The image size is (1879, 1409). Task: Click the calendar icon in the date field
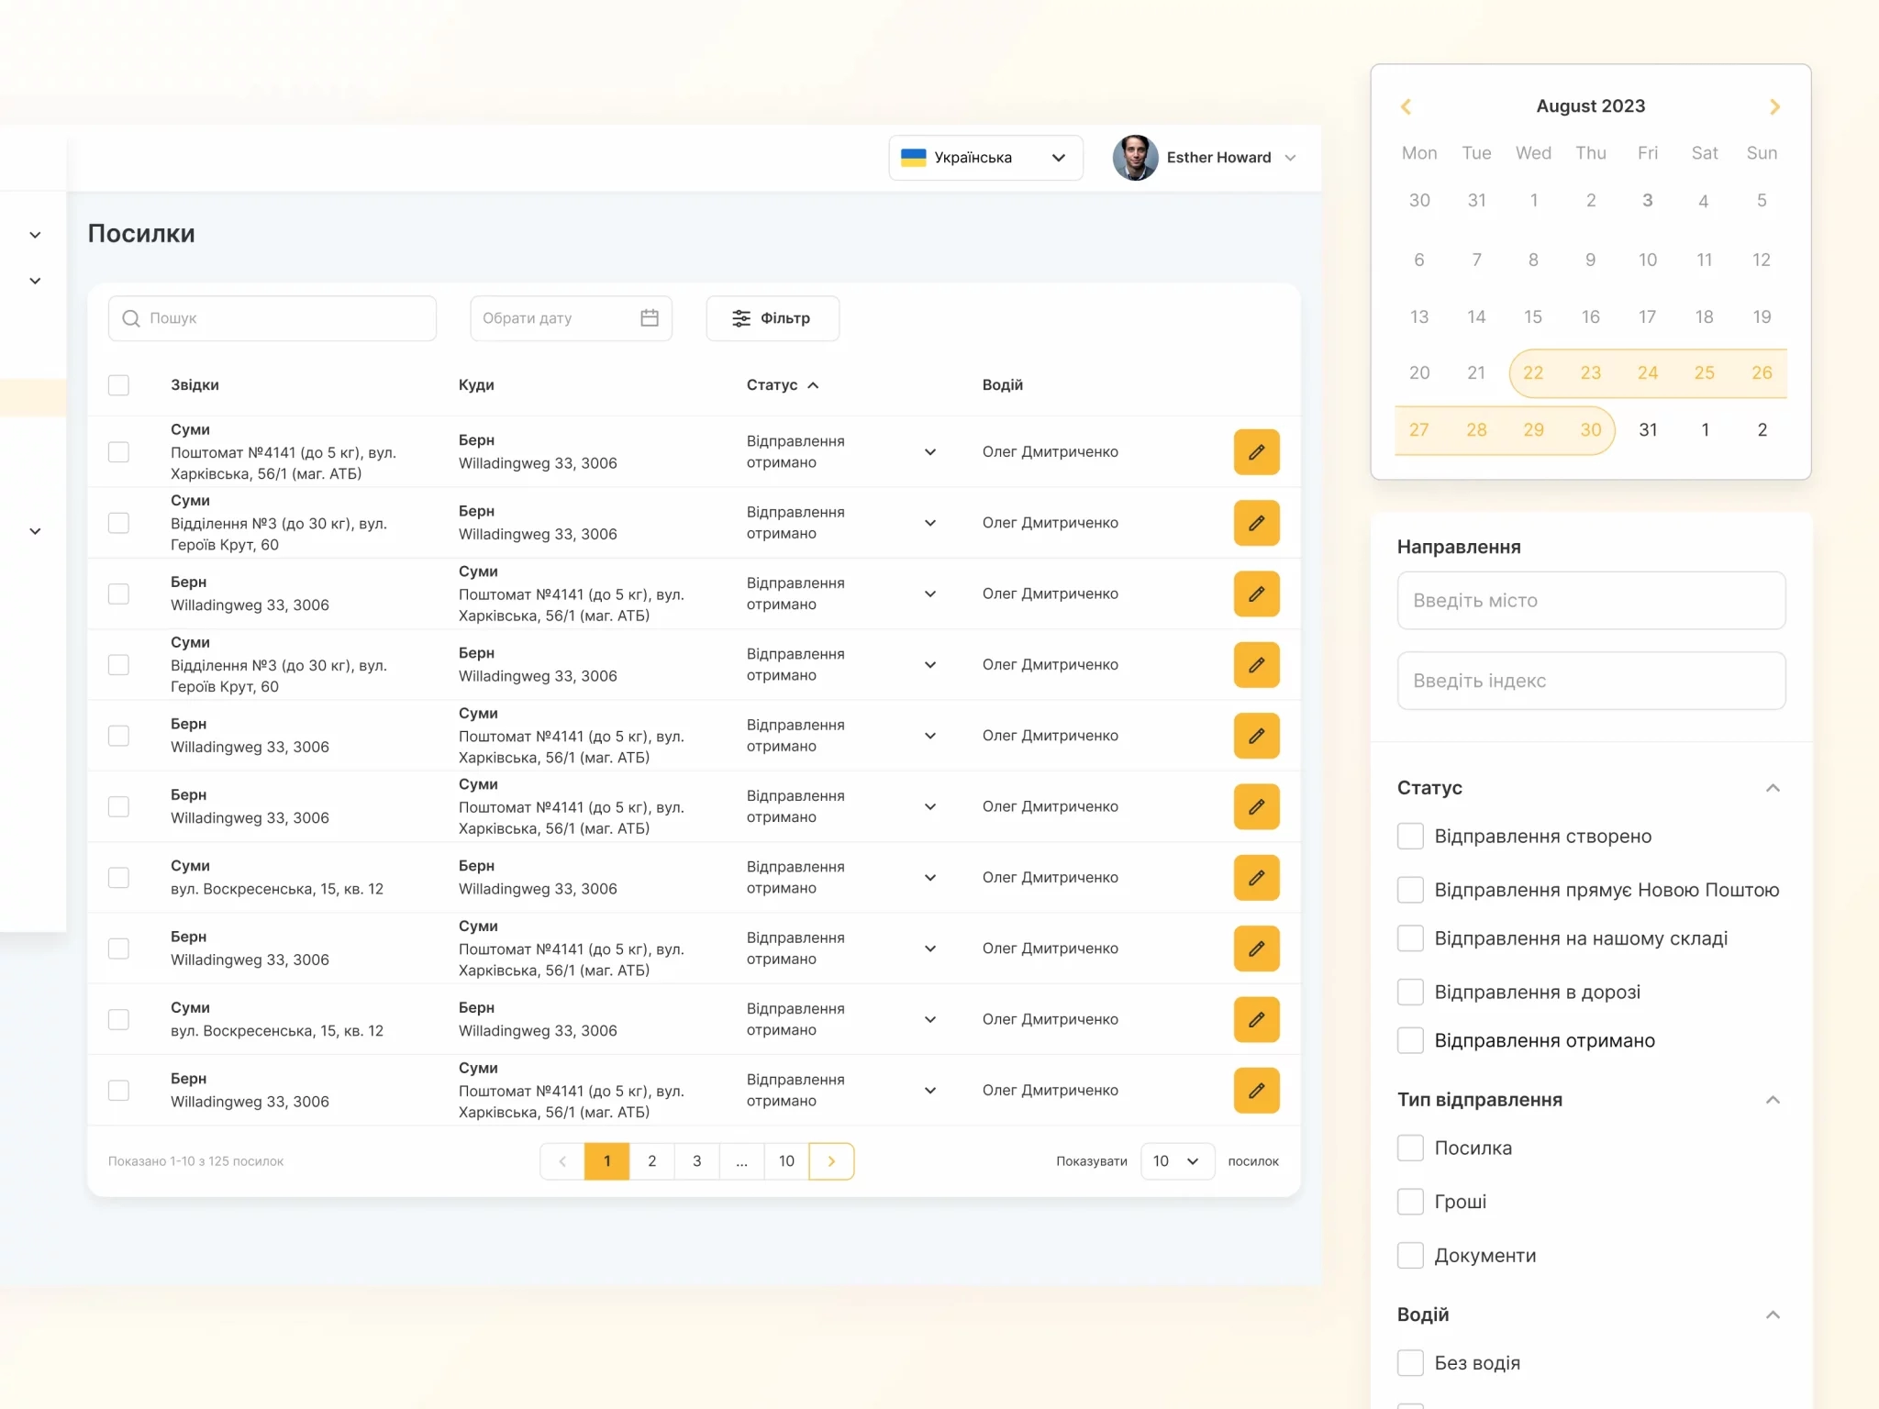[650, 318]
